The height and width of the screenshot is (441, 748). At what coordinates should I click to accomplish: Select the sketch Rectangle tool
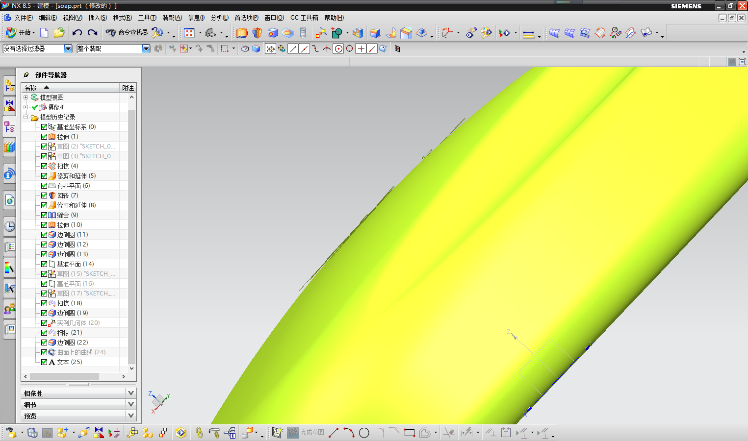(410, 433)
